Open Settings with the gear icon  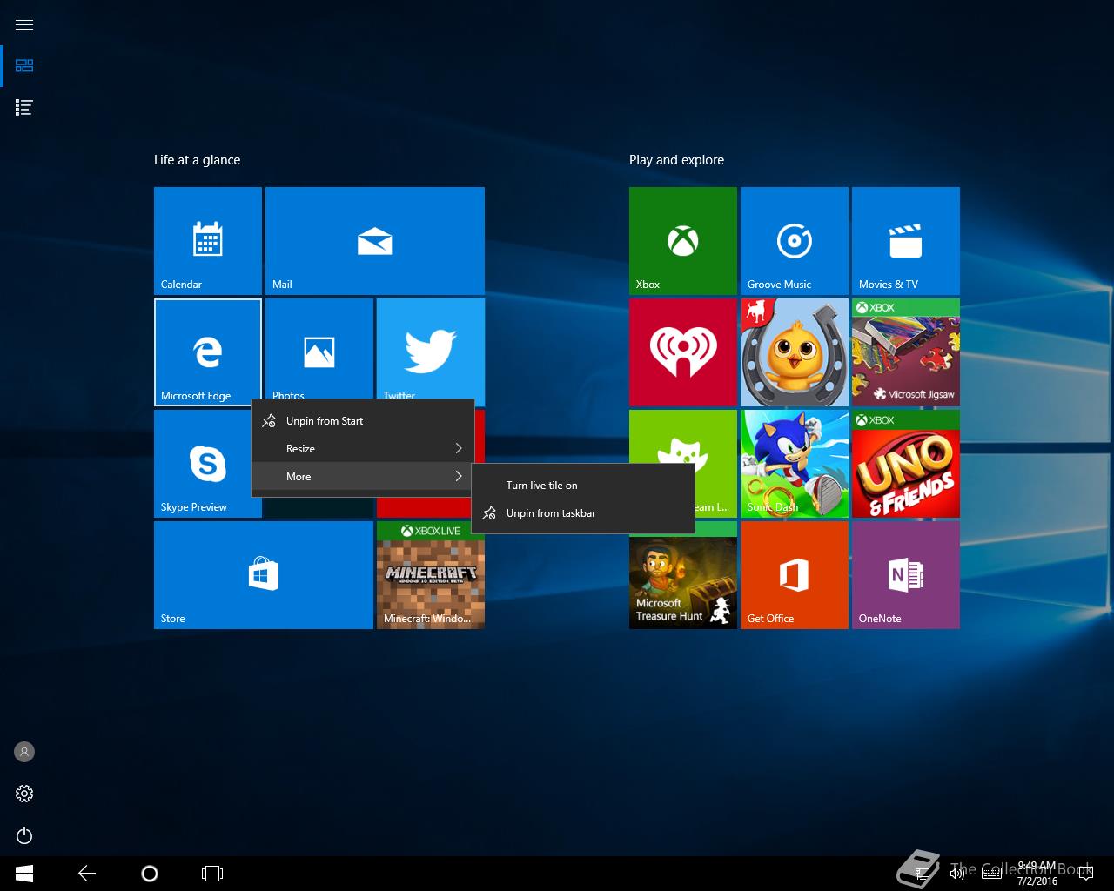pos(24,794)
